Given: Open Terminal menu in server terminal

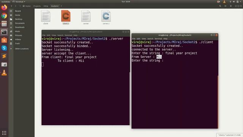Looking at the screenshot, I should tap(68, 35).
